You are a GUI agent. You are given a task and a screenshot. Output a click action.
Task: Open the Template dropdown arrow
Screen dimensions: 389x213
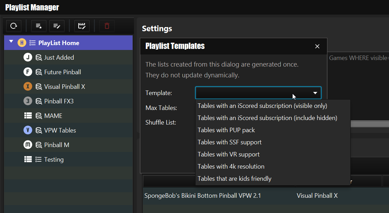[x=315, y=93]
